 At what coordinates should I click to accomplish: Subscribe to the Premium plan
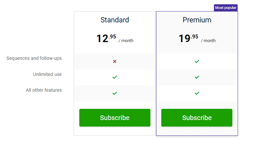[197, 118]
